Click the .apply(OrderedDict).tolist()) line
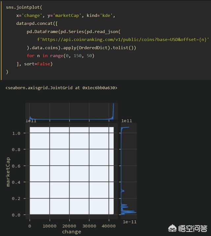Screen dimensions: 211x236 click(x=81, y=48)
